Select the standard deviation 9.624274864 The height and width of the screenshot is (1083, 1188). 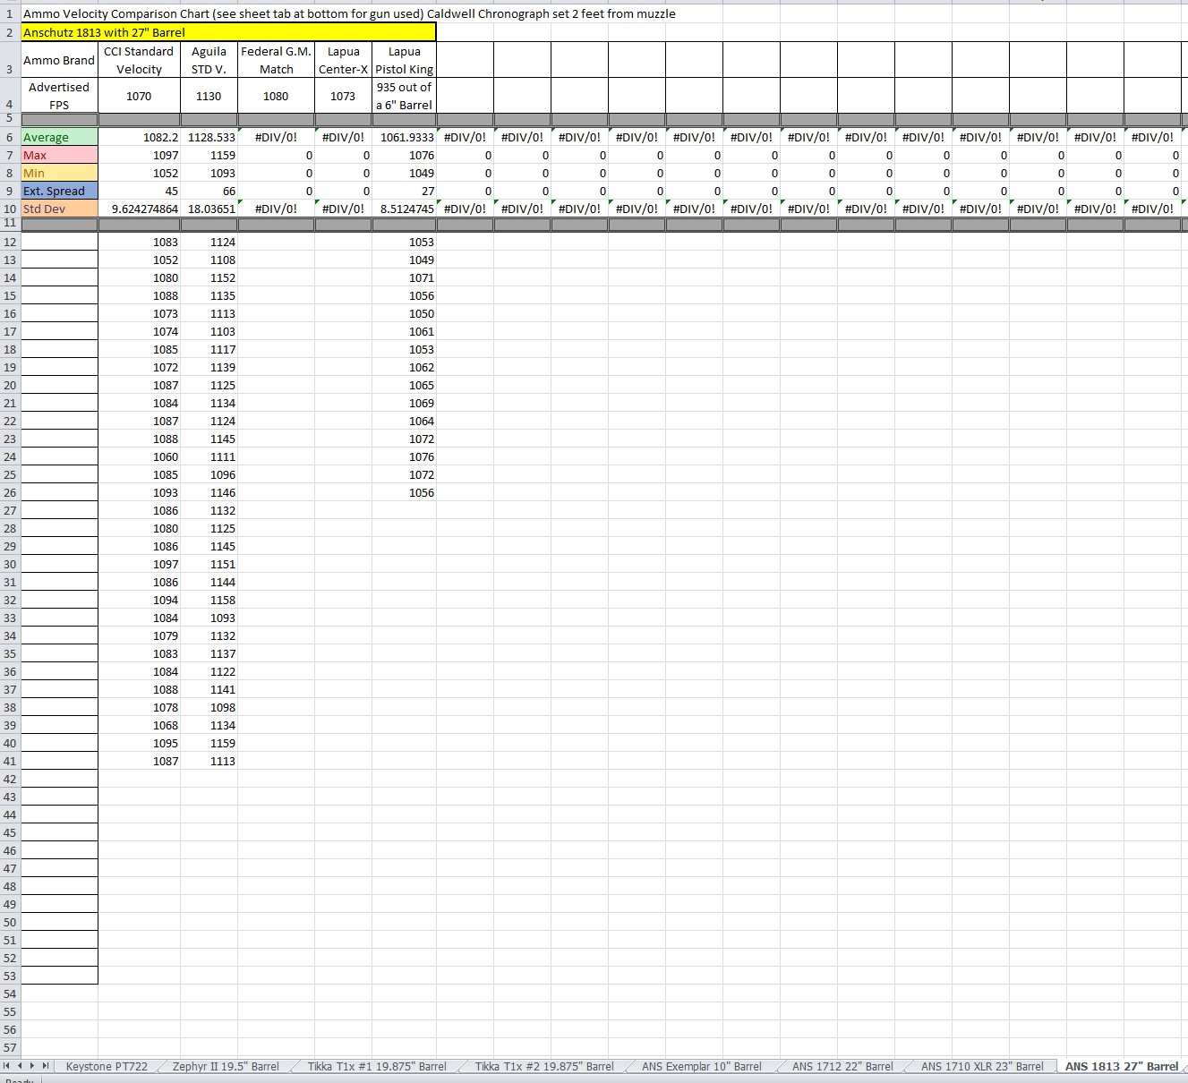coord(139,209)
